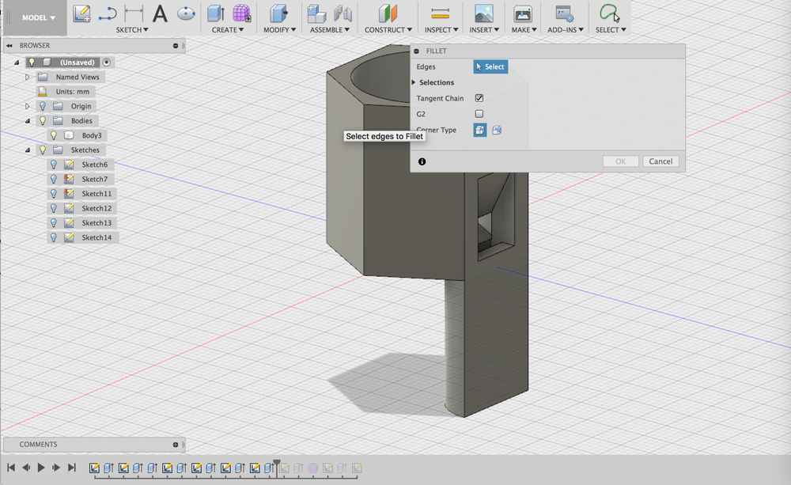Click the purple form feature in timeline
This screenshot has height=485, width=791.
[x=312, y=468]
